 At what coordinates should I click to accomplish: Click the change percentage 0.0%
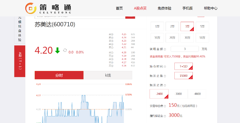[x=80, y=52]
